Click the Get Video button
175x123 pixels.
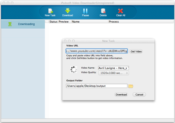[x=136, y=51]
